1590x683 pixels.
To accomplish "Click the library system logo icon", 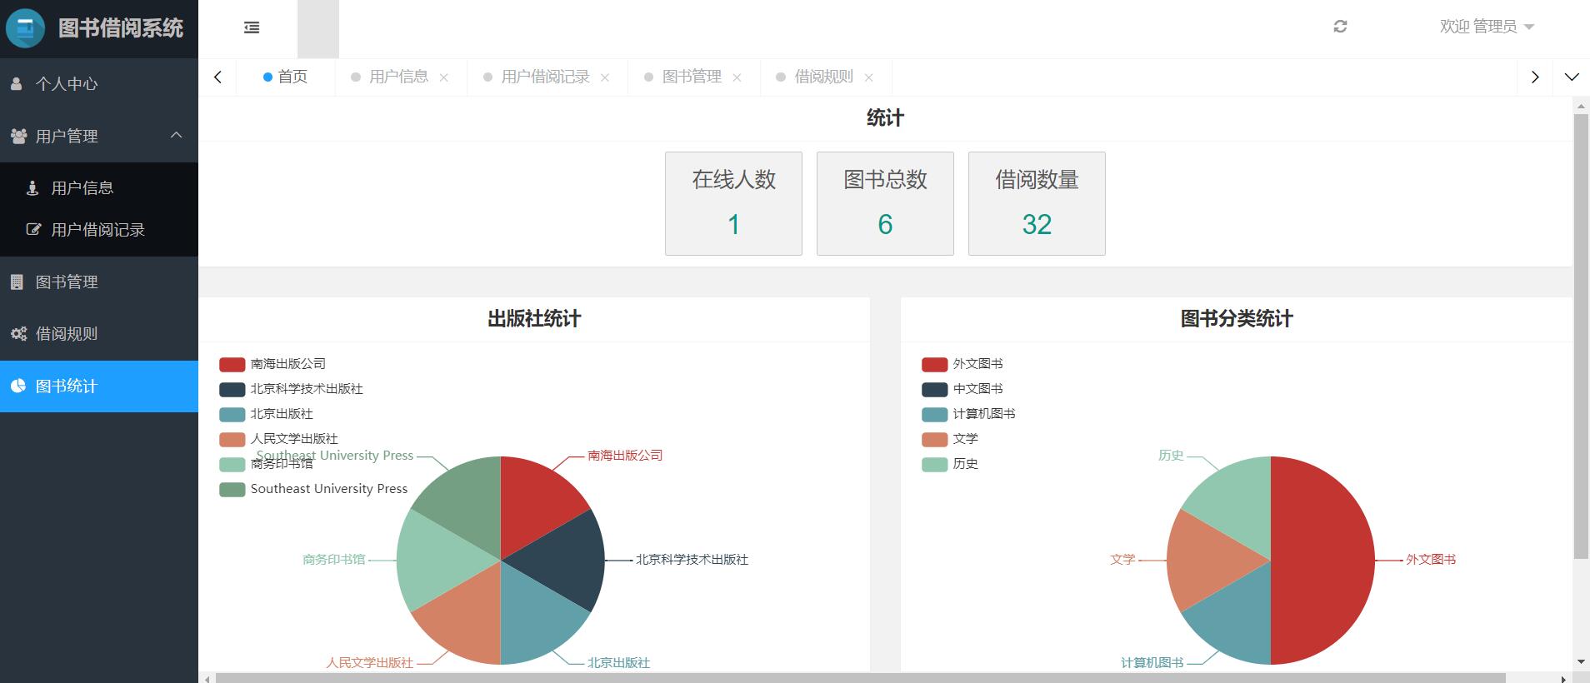I will (x=26, y=28).
